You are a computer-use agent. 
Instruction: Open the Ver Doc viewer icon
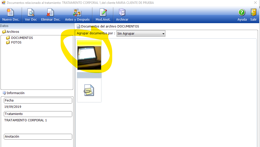(x=31, y=13)
